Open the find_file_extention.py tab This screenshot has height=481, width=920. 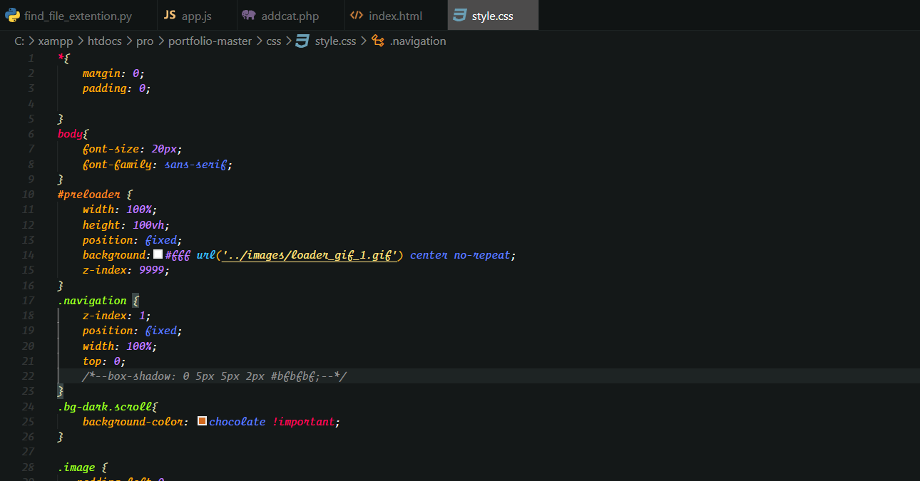tap(78, 16)
